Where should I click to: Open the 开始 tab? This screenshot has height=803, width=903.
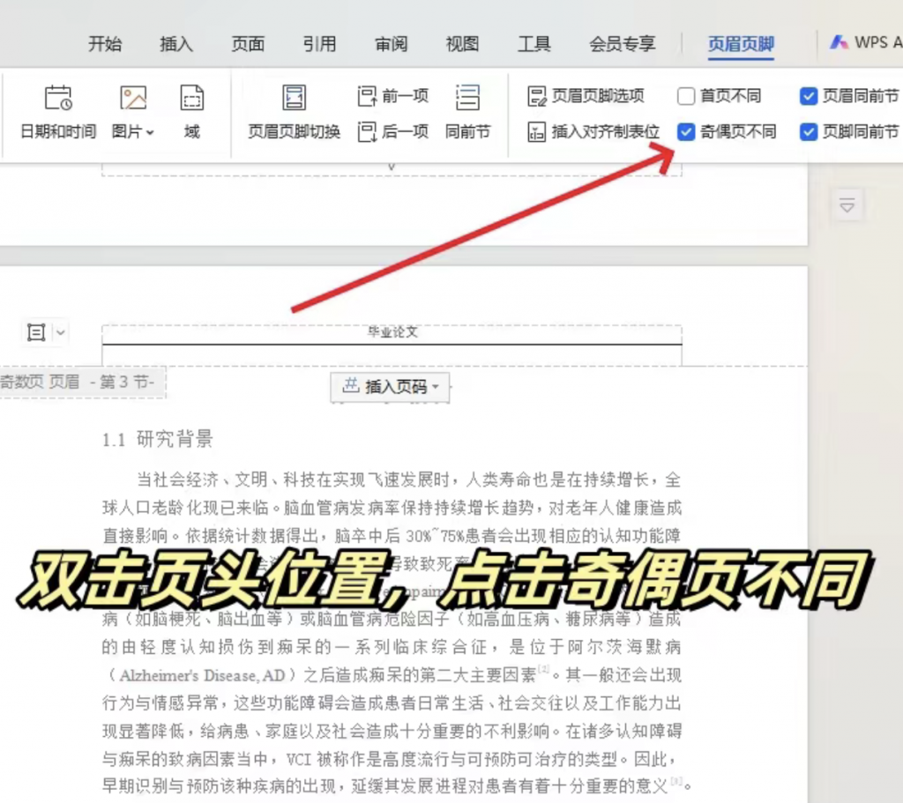pos(105,44)
